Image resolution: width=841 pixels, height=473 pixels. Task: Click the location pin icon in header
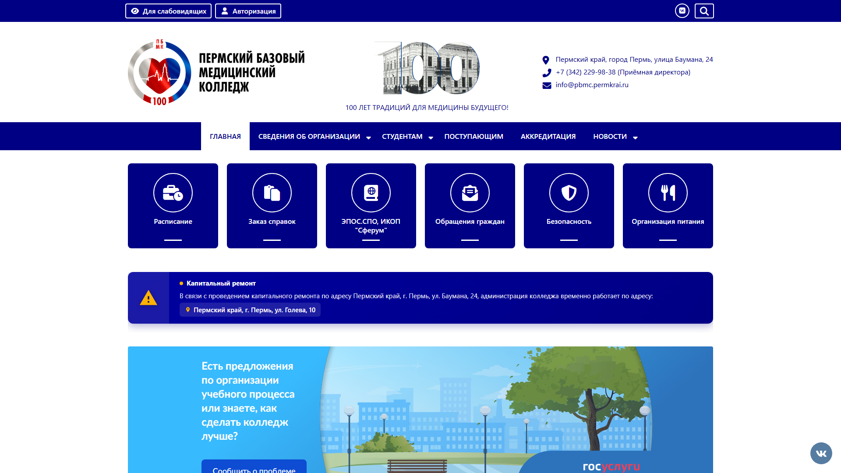click(x=546, y=60)
